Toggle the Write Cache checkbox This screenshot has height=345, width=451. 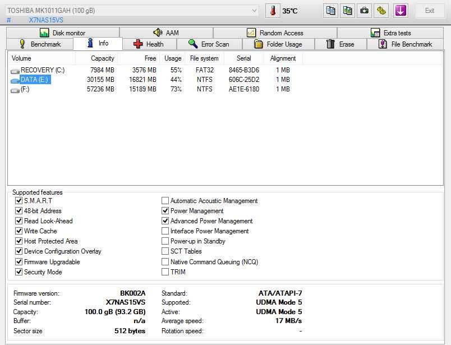19,231
